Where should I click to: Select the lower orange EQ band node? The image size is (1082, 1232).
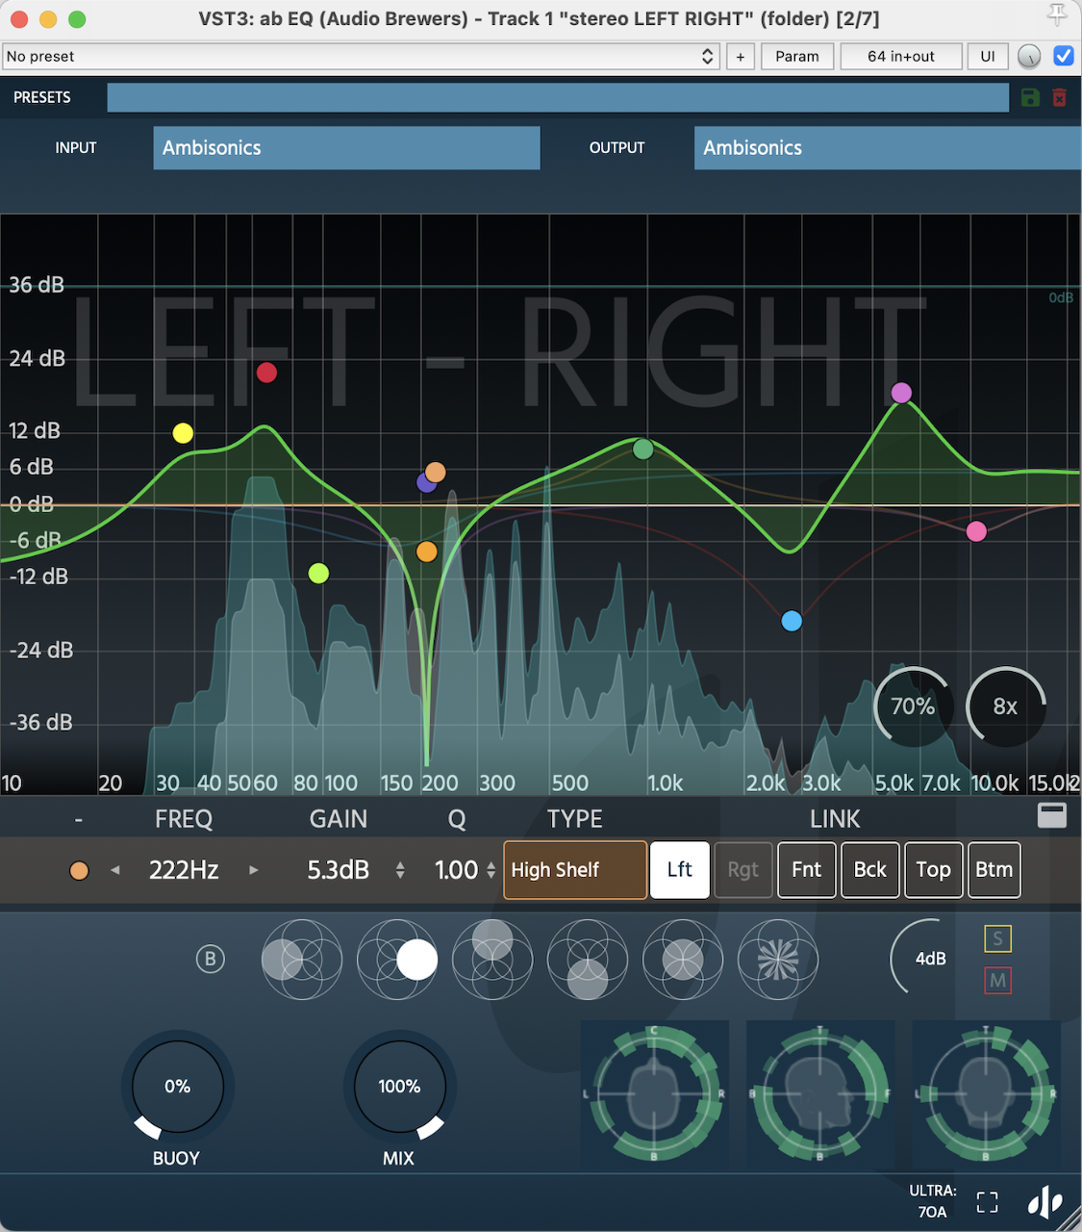427,552
